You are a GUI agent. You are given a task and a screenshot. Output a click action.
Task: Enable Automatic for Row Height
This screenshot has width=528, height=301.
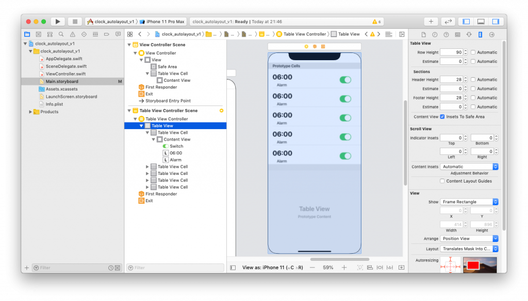point(473,52)
